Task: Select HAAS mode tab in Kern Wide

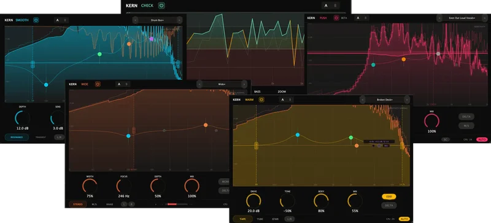Action: tap(110, 204)
